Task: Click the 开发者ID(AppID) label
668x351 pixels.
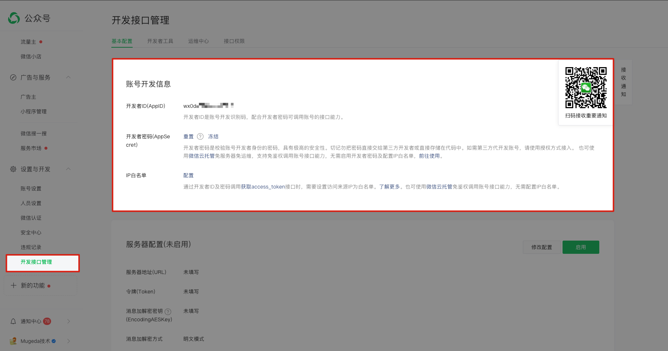Action: pos(146,106)
